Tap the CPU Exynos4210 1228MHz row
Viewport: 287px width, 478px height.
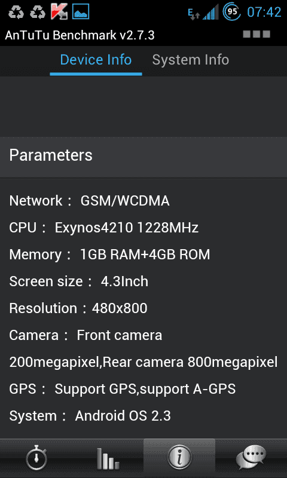[104, 228]
